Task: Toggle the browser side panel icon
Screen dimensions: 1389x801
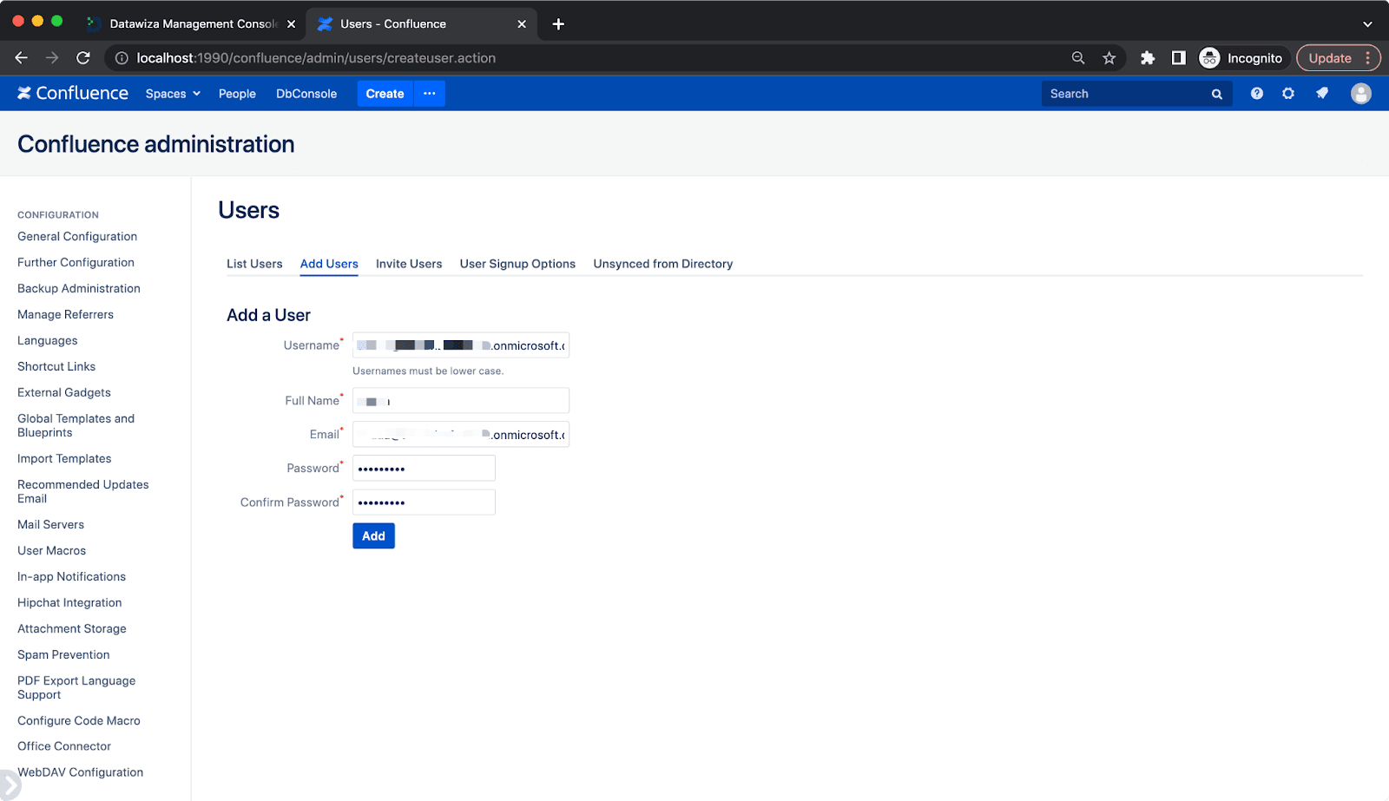Action: [1178, 58]
